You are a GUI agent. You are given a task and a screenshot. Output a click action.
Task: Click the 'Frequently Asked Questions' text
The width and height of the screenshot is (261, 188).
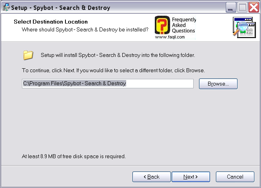[x=184, y=25]
